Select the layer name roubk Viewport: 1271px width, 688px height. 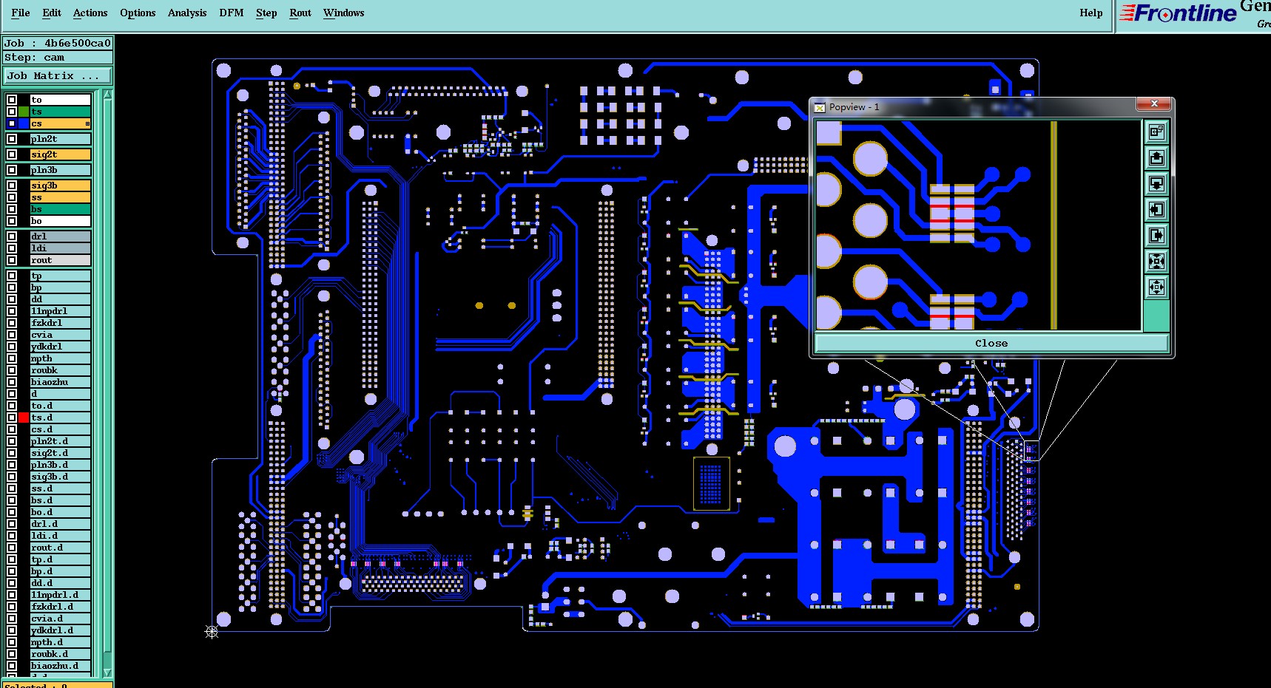(61, 370)
